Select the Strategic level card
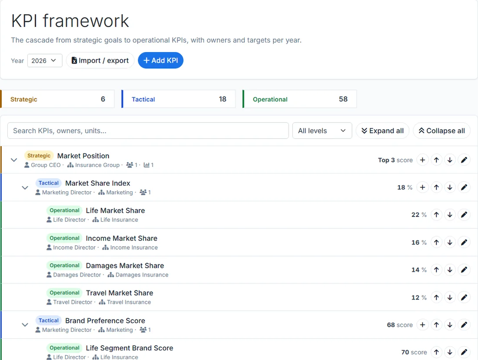This screenshot has width=478, height=360. tap(58, 99)
